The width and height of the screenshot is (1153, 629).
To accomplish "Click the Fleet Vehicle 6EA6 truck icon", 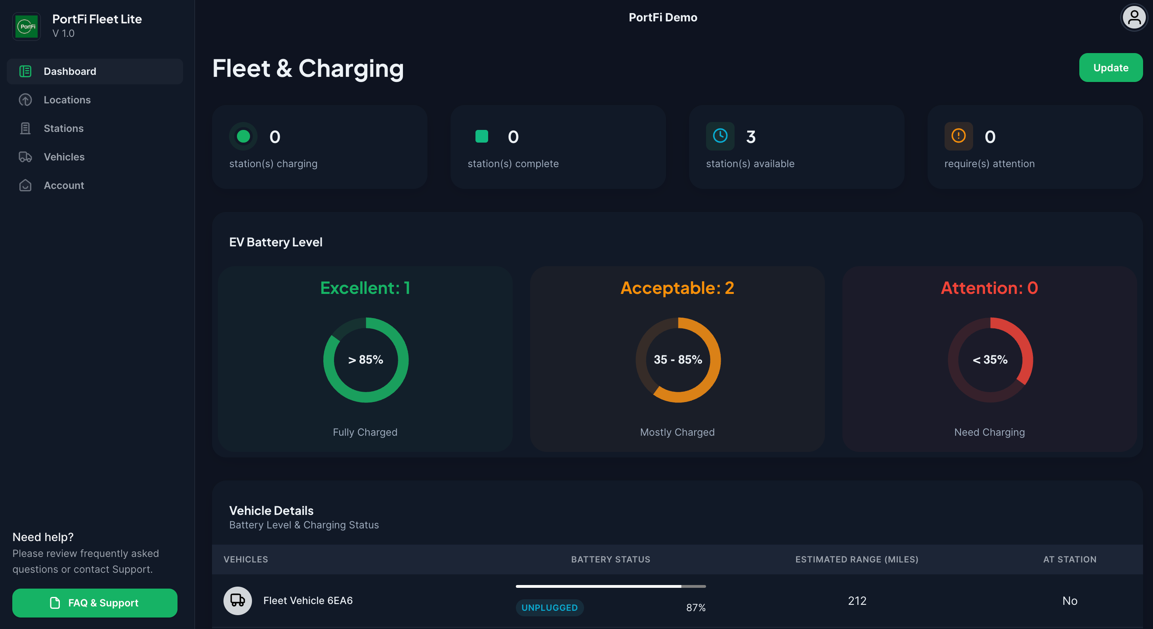I will click(x=238, y=600).
